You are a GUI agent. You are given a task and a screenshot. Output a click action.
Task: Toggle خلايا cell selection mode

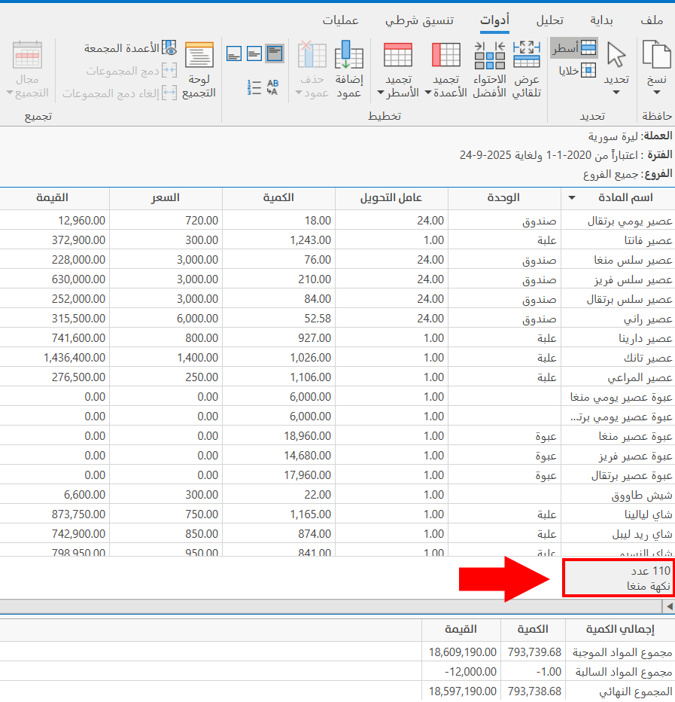(578, 70)
